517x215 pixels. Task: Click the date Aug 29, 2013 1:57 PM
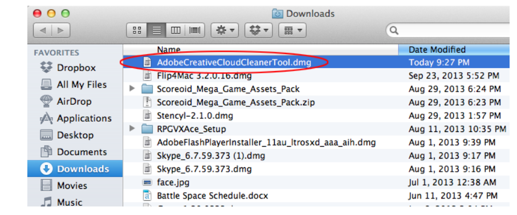tap(455, 115)
